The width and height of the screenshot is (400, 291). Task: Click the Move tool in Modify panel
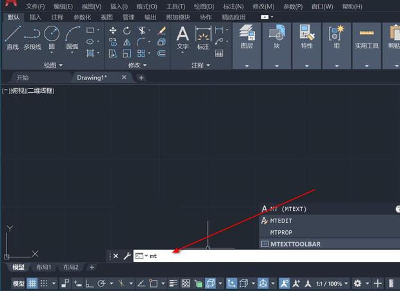[x=113, y=30]
